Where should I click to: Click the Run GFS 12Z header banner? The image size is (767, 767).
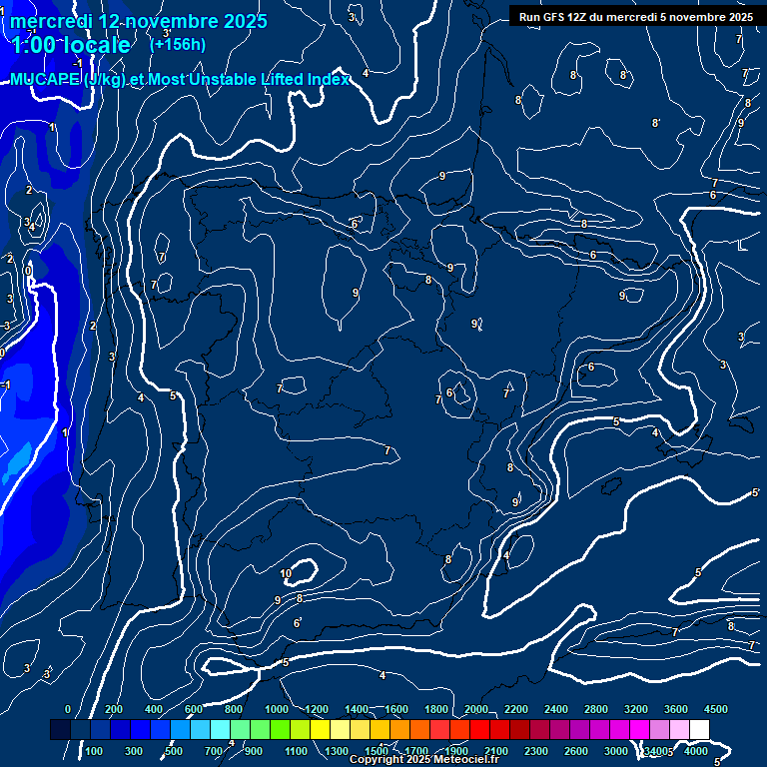[x=635, y=17]
